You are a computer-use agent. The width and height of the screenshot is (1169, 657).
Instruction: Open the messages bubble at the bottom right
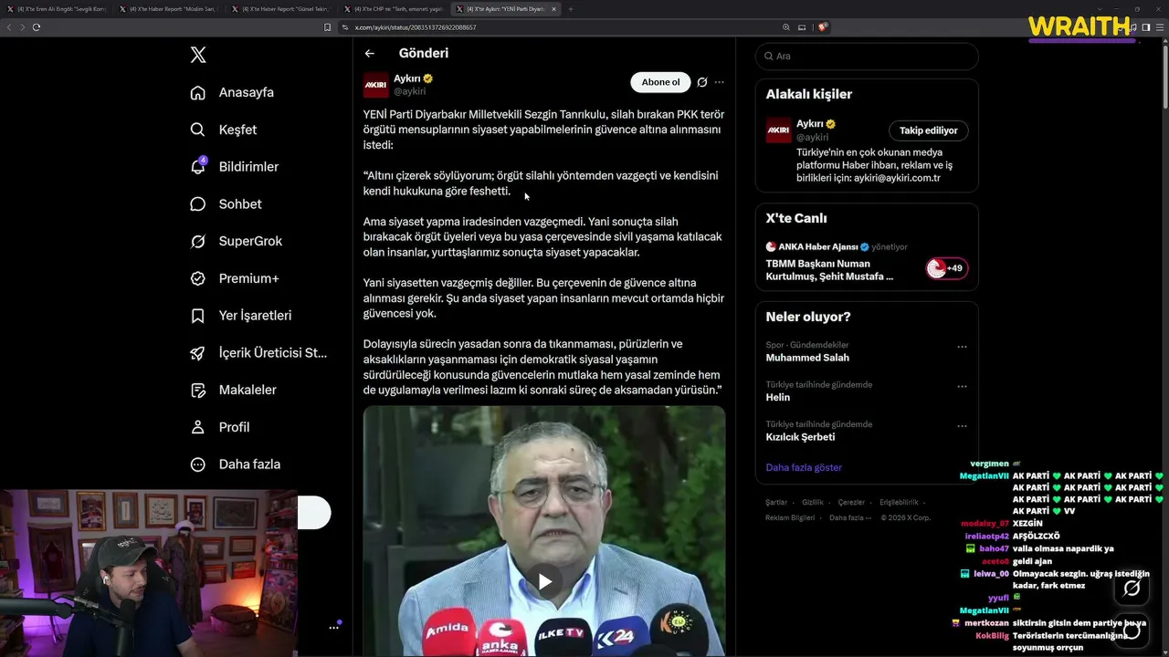[x=1132, y=630]
